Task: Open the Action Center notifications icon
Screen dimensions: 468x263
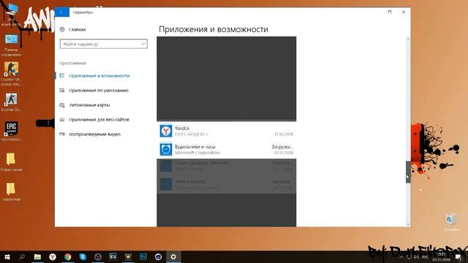Action: [x=458, y=257]
